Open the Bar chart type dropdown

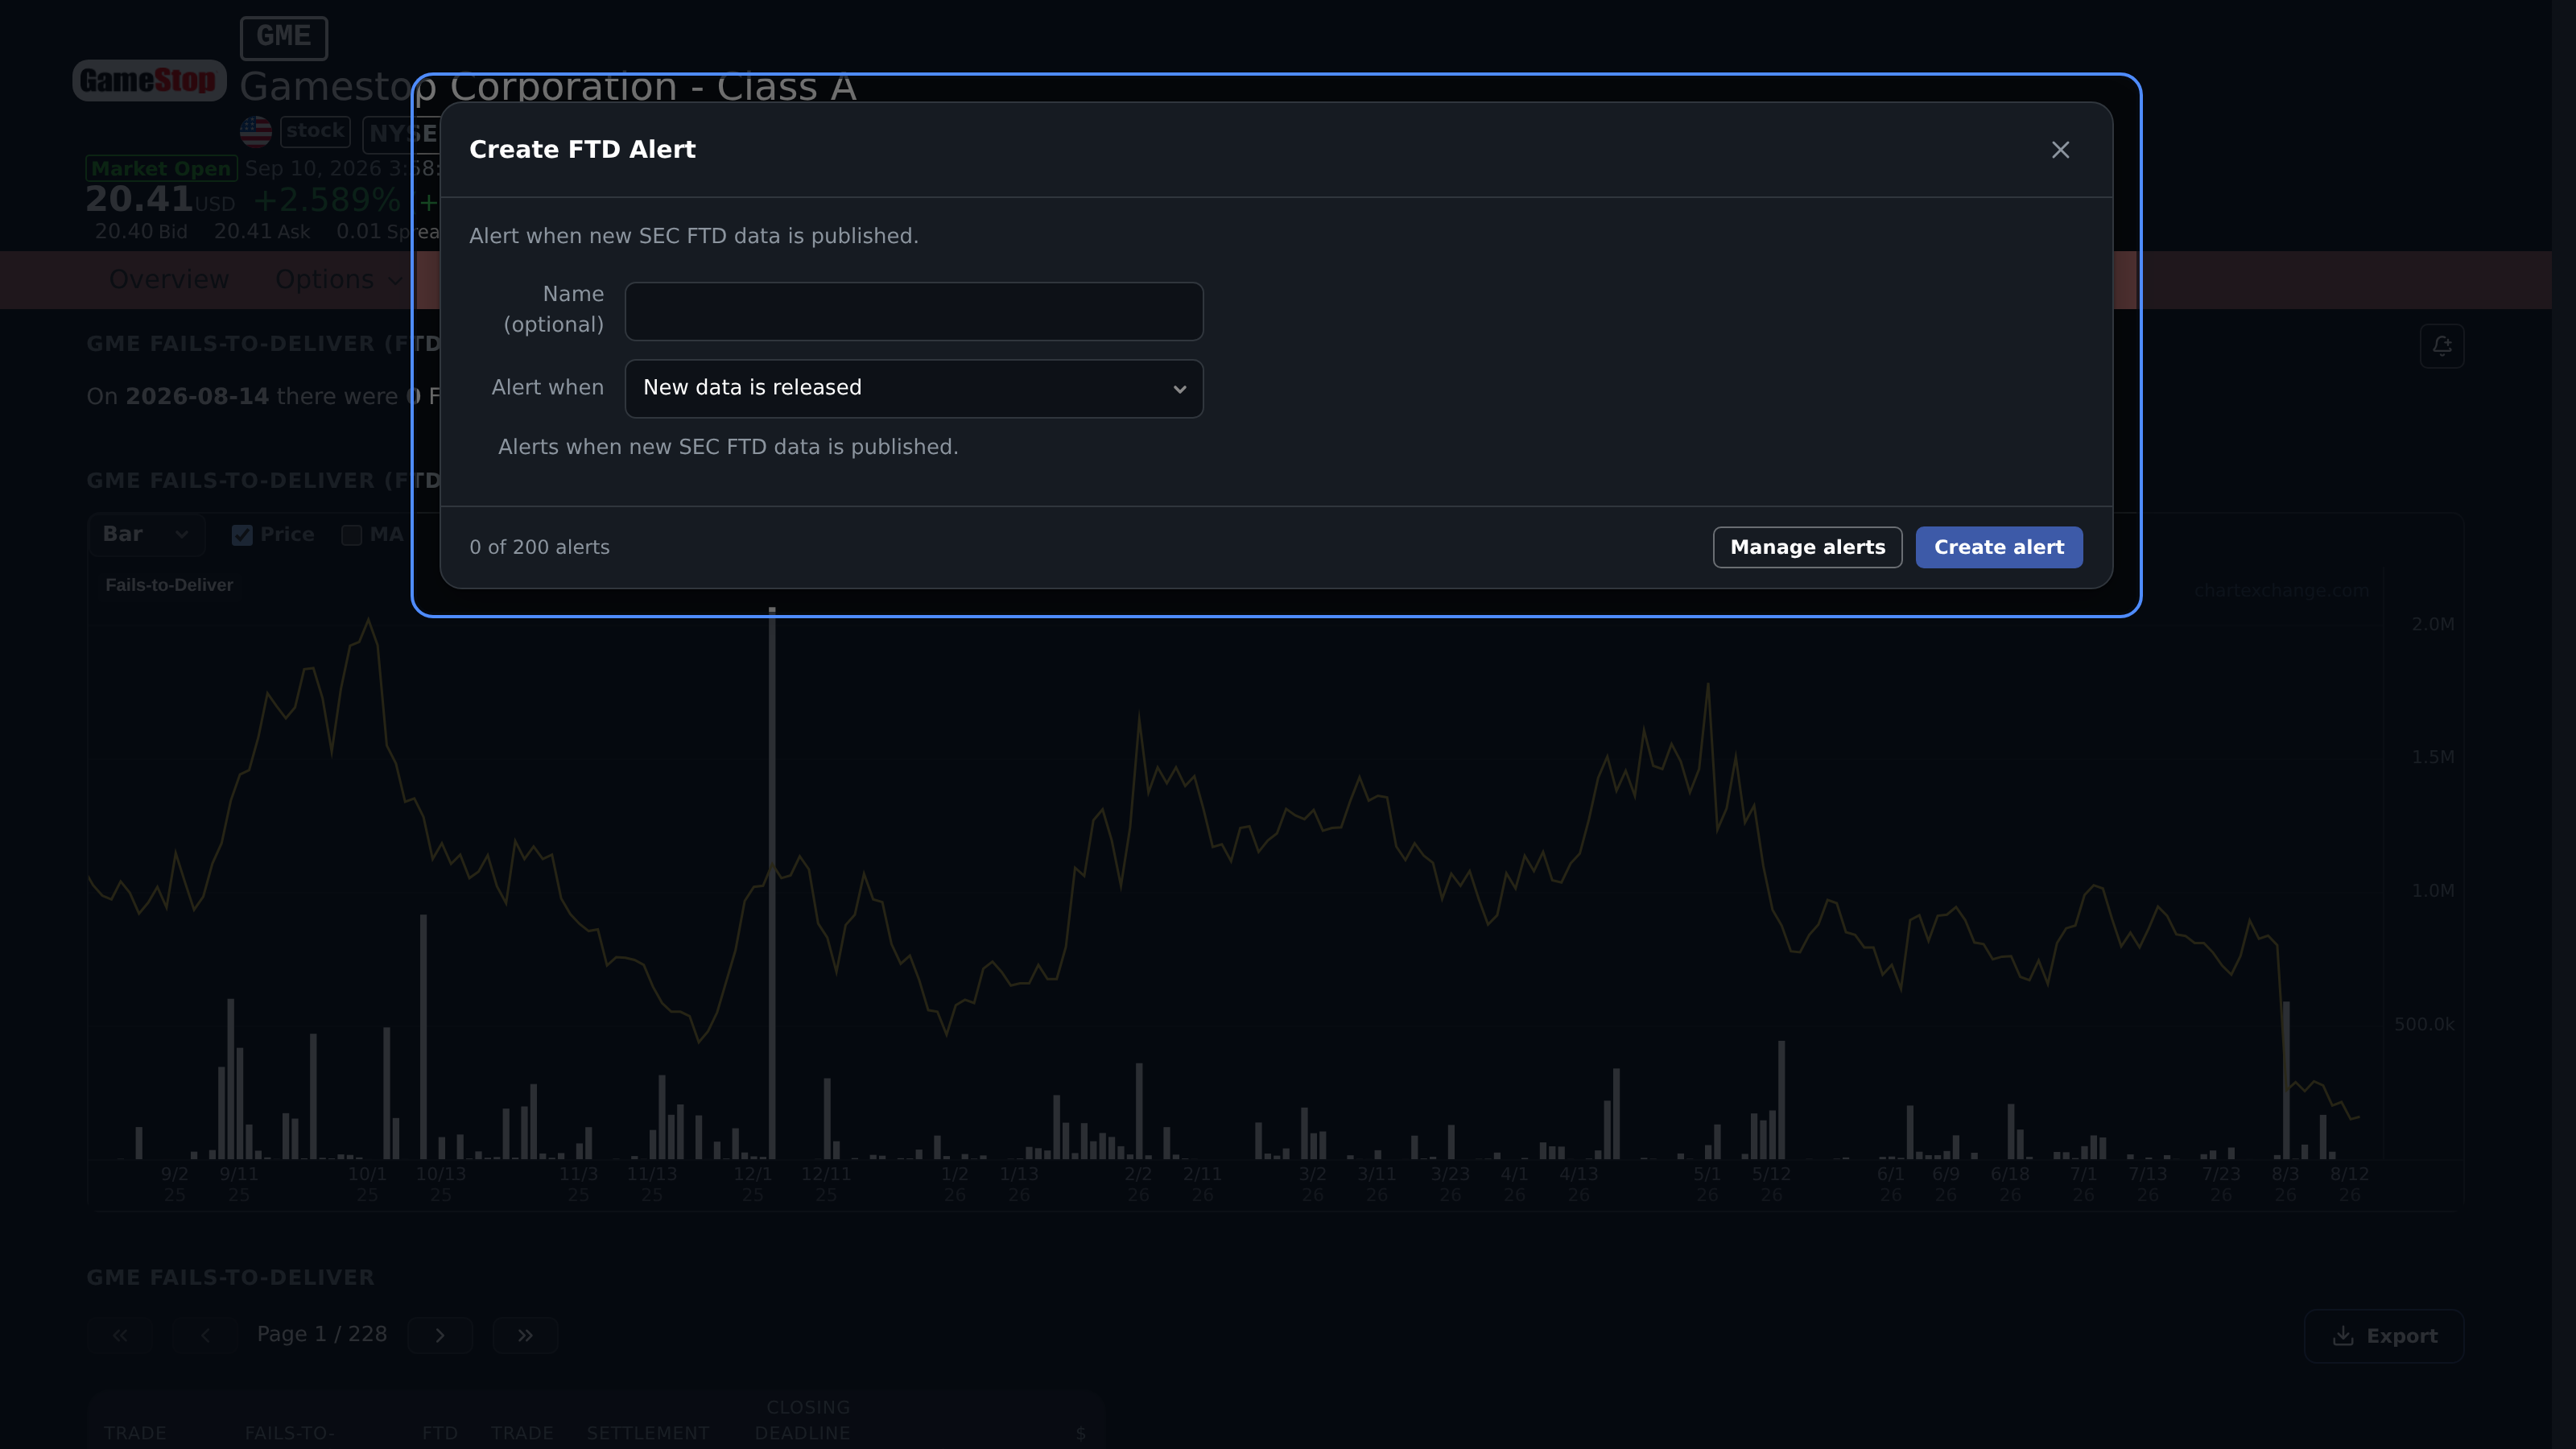pos(146,534)
